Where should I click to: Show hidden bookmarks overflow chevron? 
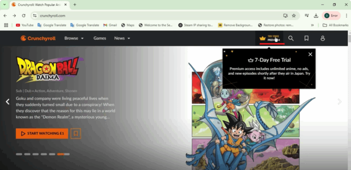(312, 25)
